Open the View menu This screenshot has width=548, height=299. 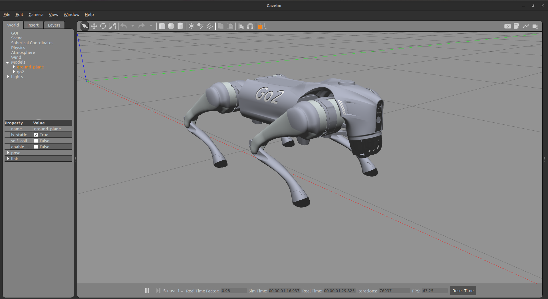pyautogui.click(x=53, y=15)
